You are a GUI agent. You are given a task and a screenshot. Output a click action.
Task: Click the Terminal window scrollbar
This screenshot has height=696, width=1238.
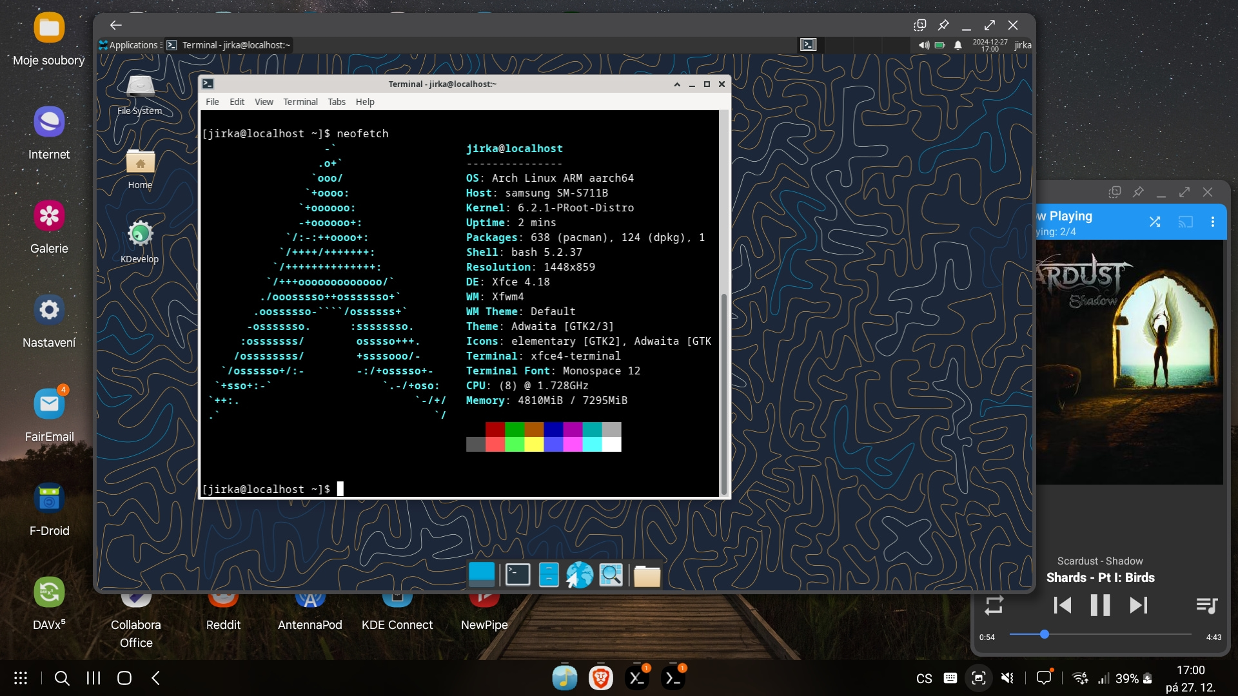(x=723, y=393)
